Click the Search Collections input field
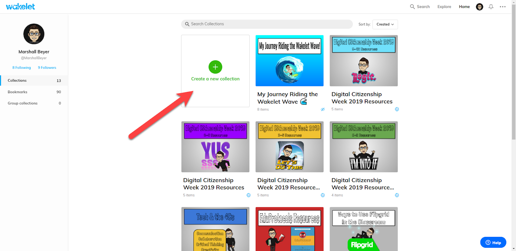 (267, 24)
